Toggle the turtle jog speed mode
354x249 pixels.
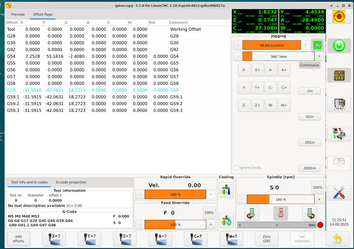tap(318, 45)
